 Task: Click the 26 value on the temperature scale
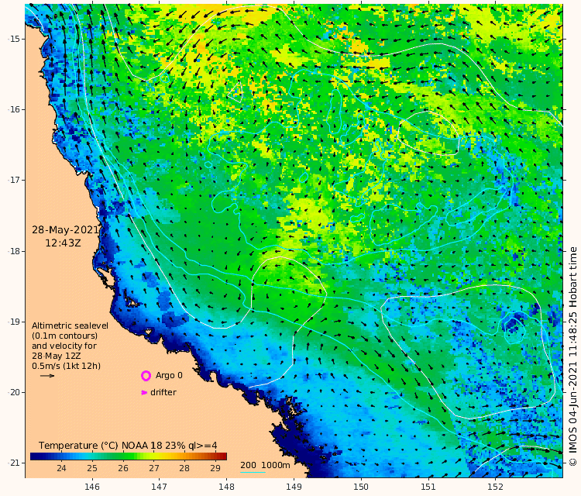(x=123, y=468)
